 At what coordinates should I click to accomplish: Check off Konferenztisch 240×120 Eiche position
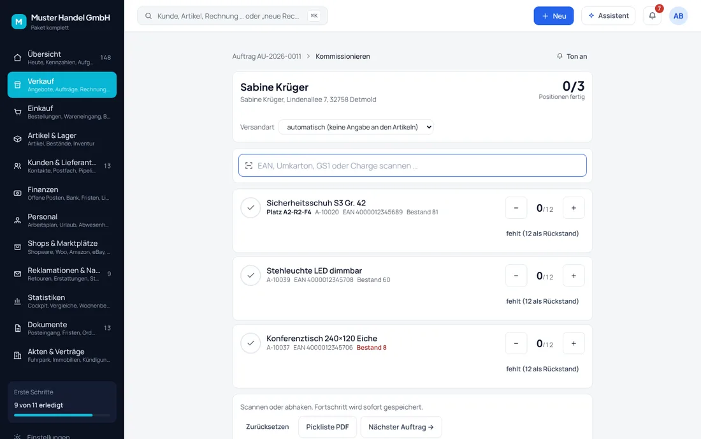pyautogui.click(x=250, y=343)
